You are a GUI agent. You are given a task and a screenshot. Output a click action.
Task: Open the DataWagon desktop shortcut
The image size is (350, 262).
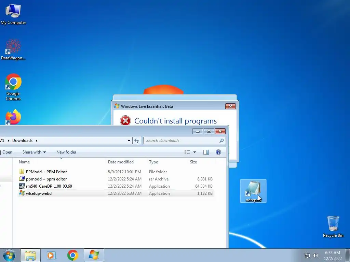pos(13,50)
